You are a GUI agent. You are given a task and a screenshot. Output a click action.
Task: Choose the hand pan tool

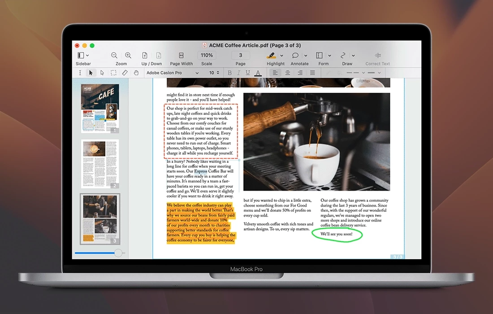pyautogui.click(x=136, y=73)
